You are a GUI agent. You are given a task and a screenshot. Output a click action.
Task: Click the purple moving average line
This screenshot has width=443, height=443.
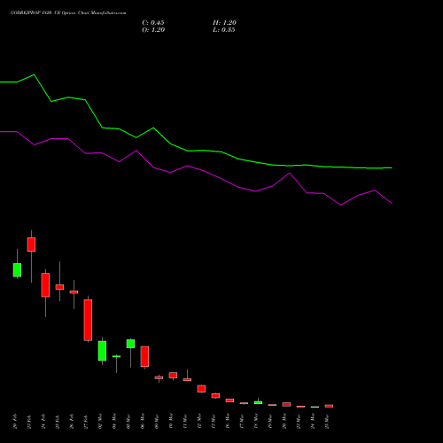188,166
